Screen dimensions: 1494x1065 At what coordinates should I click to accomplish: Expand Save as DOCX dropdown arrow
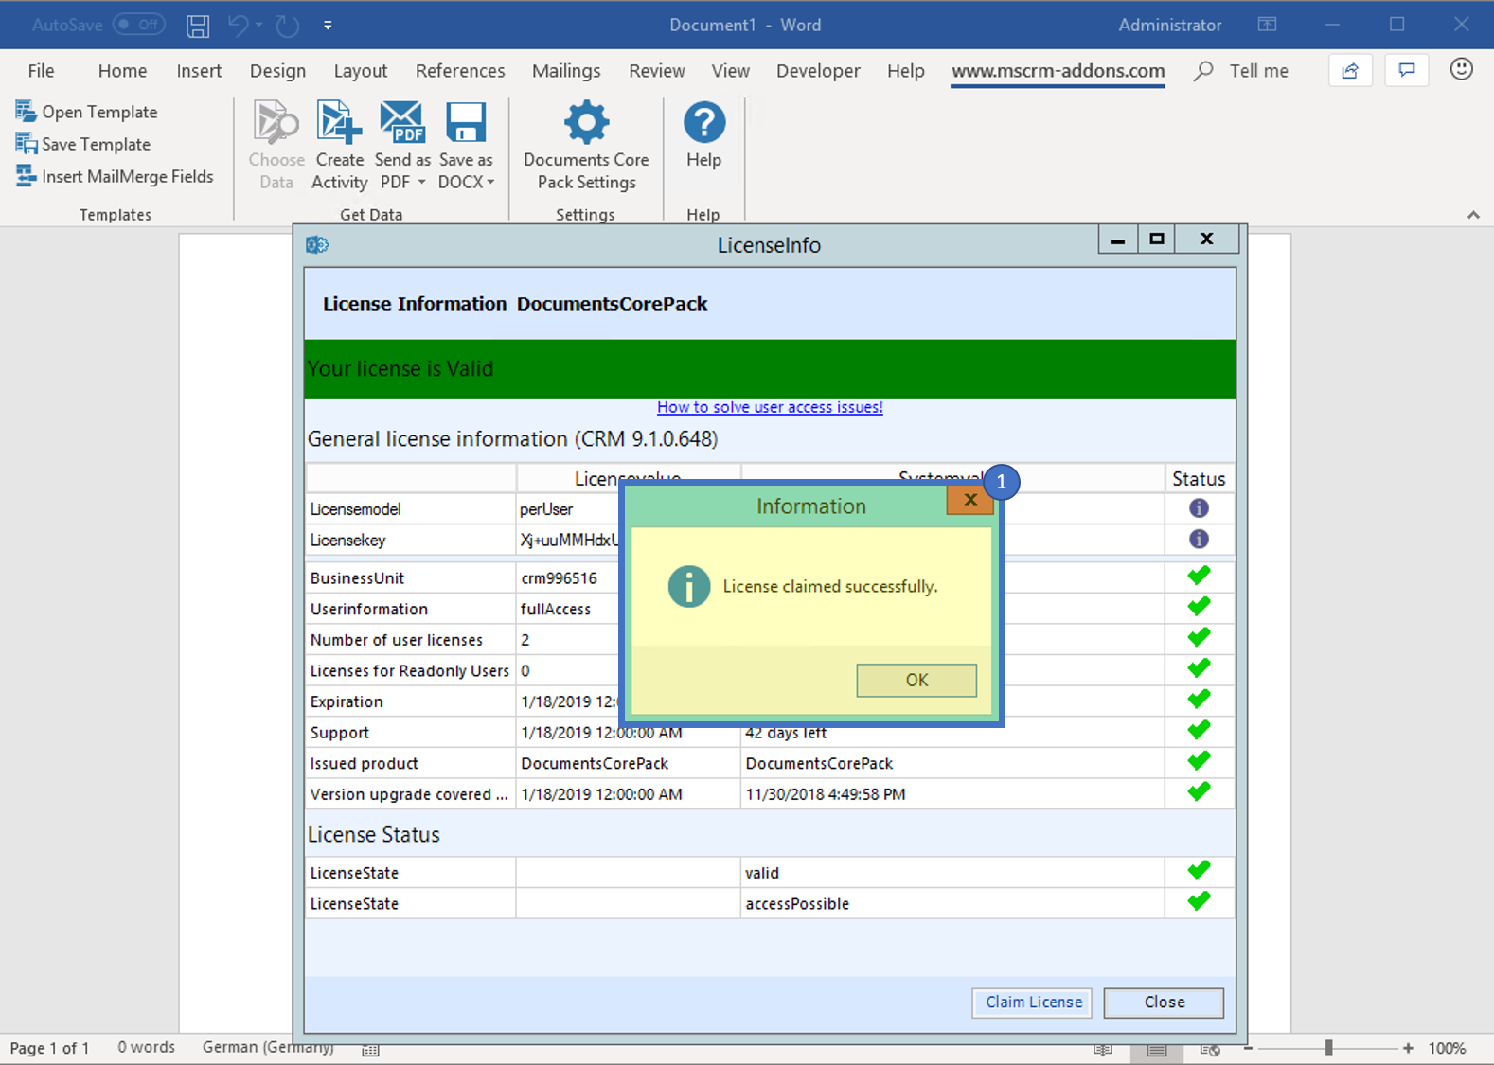pos(490,183)
